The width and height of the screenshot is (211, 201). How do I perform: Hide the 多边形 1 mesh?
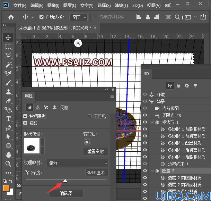145,122
